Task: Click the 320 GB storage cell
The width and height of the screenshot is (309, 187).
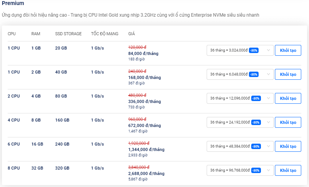Action: point(62,168)
